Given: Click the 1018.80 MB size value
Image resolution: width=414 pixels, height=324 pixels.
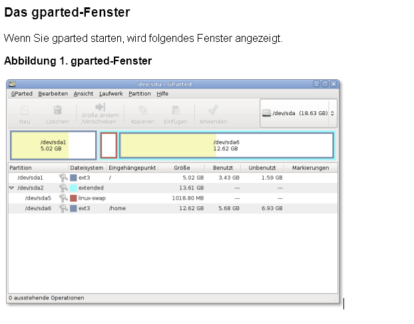Looking at the screenshot, I should [188, 198].
